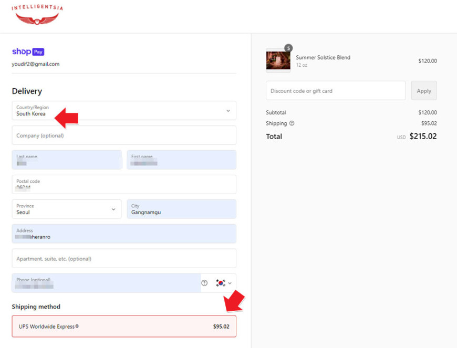Image resolution: width=457 pixels, height=348 pixels.
Task: Click the Shipping method heading
Action: [x=36, y=307]
